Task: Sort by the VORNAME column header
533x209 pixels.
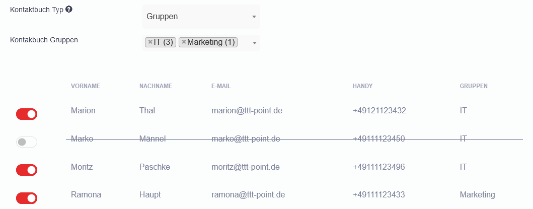Action: [x=86, y=86]
